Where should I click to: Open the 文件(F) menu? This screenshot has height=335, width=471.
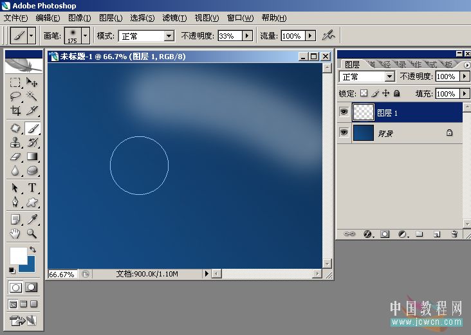[x=16, y=18]
